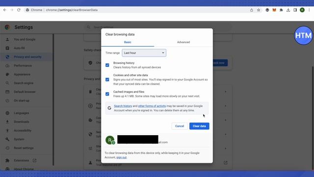Click the share icon in address bar
This screenshot has height=177, width=314.
click(252, 10)
